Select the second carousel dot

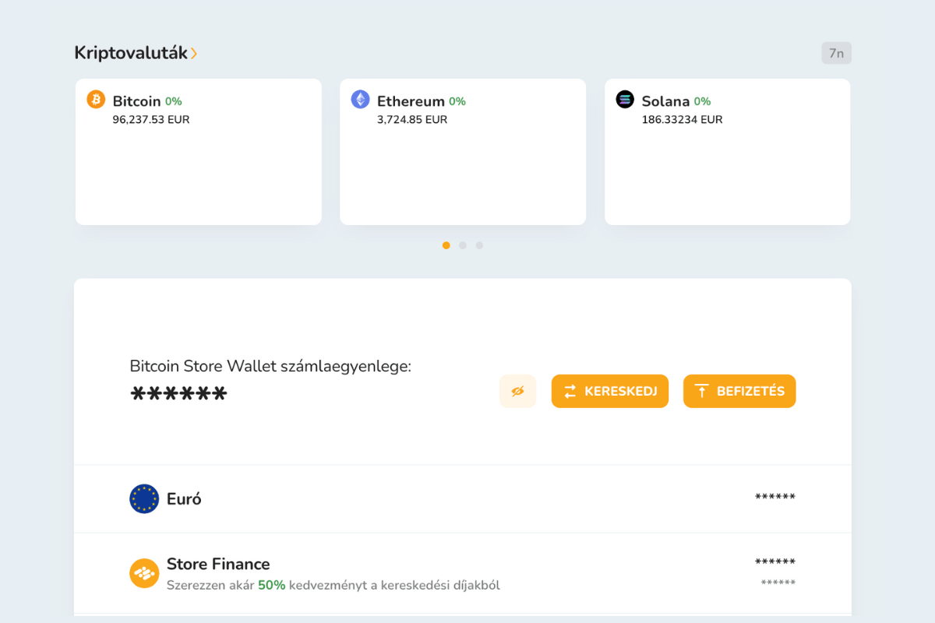point(463,245)
